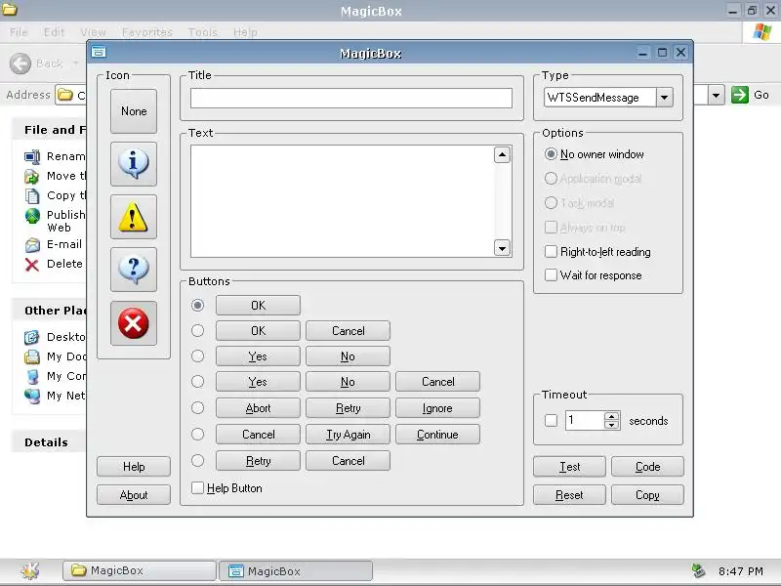Click the Copy file icon in Explorer sidebar
Viewport: 781px width, 586px height.
pos(32,196)
